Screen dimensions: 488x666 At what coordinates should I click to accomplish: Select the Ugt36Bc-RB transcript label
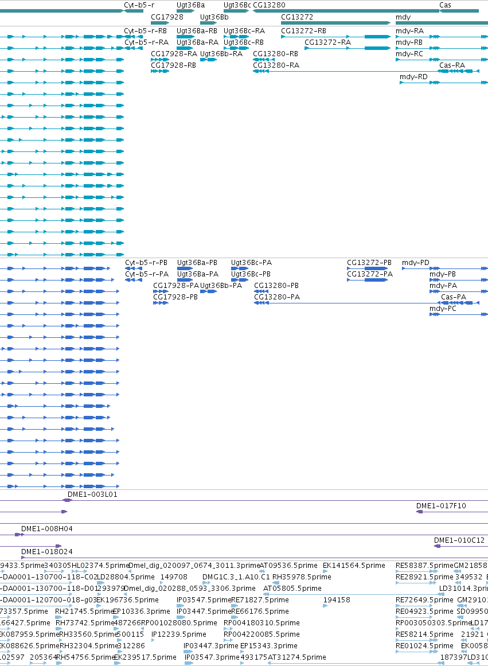(x=244, y=42)
